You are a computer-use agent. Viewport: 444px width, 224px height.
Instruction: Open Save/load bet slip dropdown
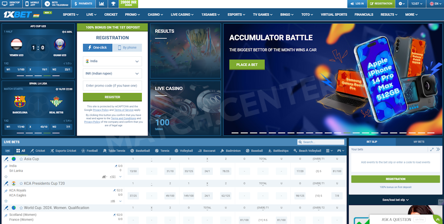[x=395, y=200]
